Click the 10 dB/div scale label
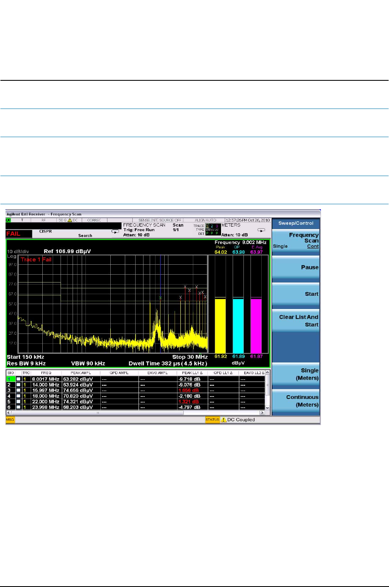The width and height of the screenshot is (389, 587). coord(18,251)
